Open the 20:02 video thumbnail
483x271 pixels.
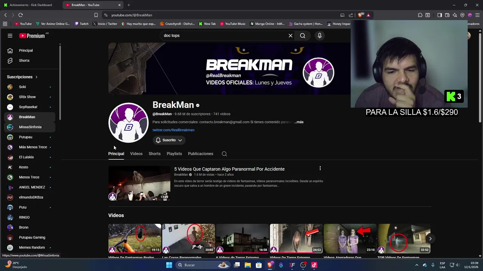coord(189,239)
